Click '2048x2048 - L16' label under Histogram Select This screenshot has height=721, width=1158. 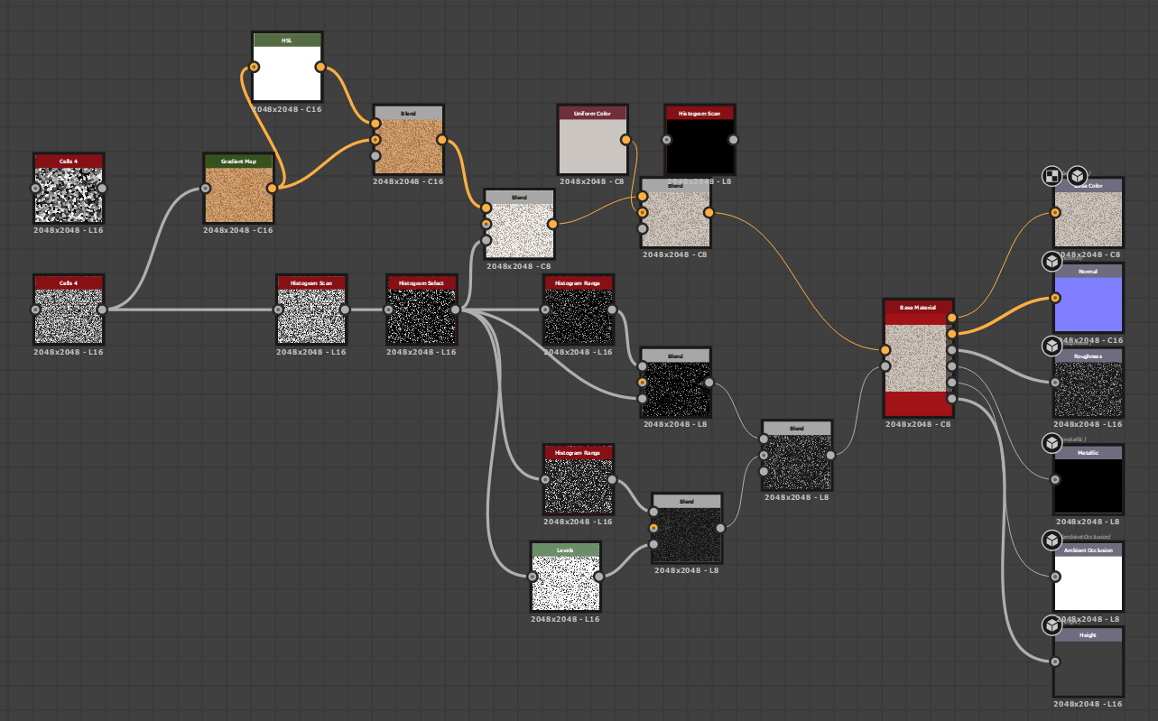[x=422, y=352]
